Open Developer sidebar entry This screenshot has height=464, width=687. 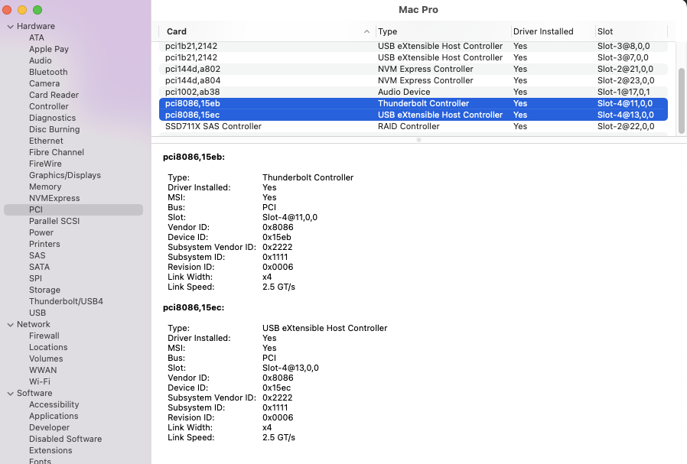click(49, 427)
